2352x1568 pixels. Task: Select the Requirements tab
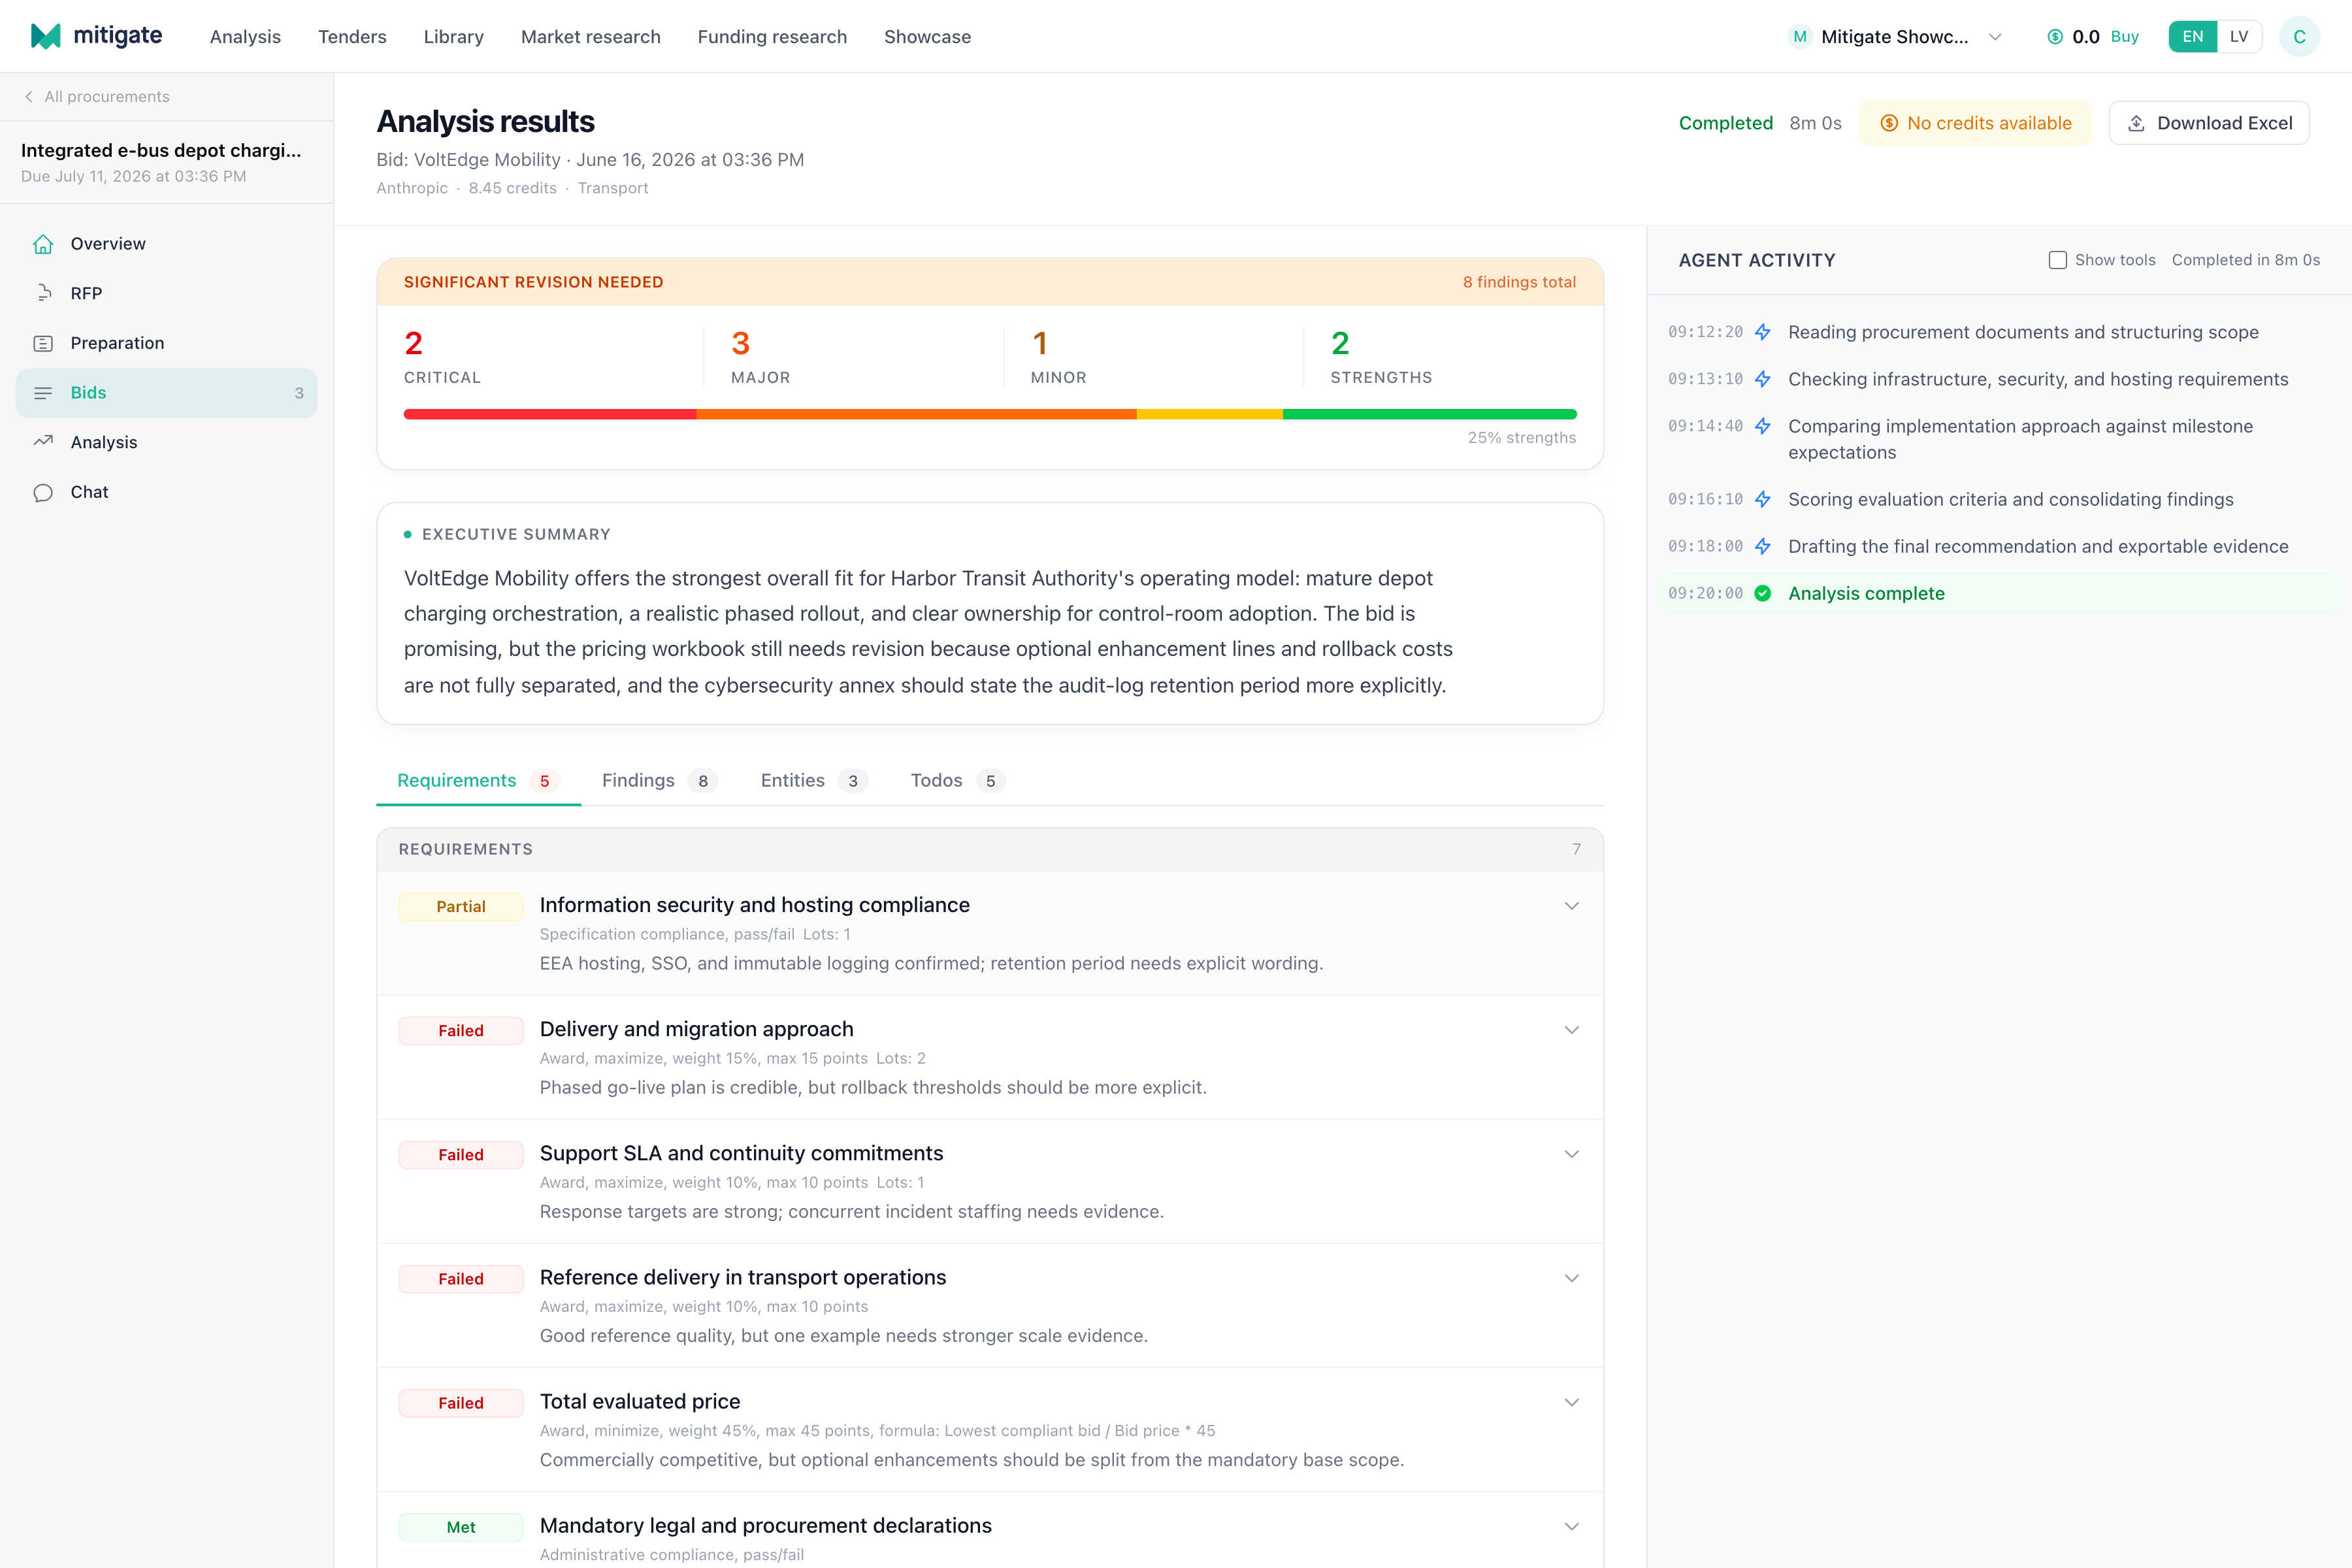pos(477,780)
